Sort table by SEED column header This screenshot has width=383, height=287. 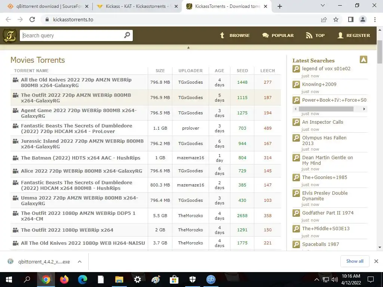point(242,71)
